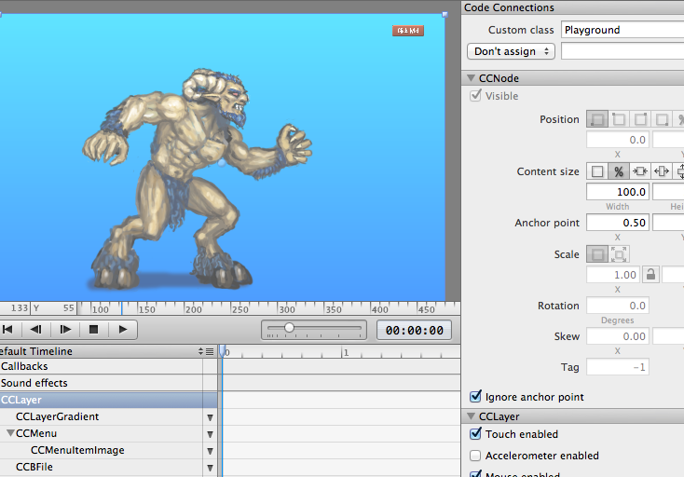The width and height of the screenshot is (684, 477).
Task: Step forward one frame
Action: click(65, 330)
